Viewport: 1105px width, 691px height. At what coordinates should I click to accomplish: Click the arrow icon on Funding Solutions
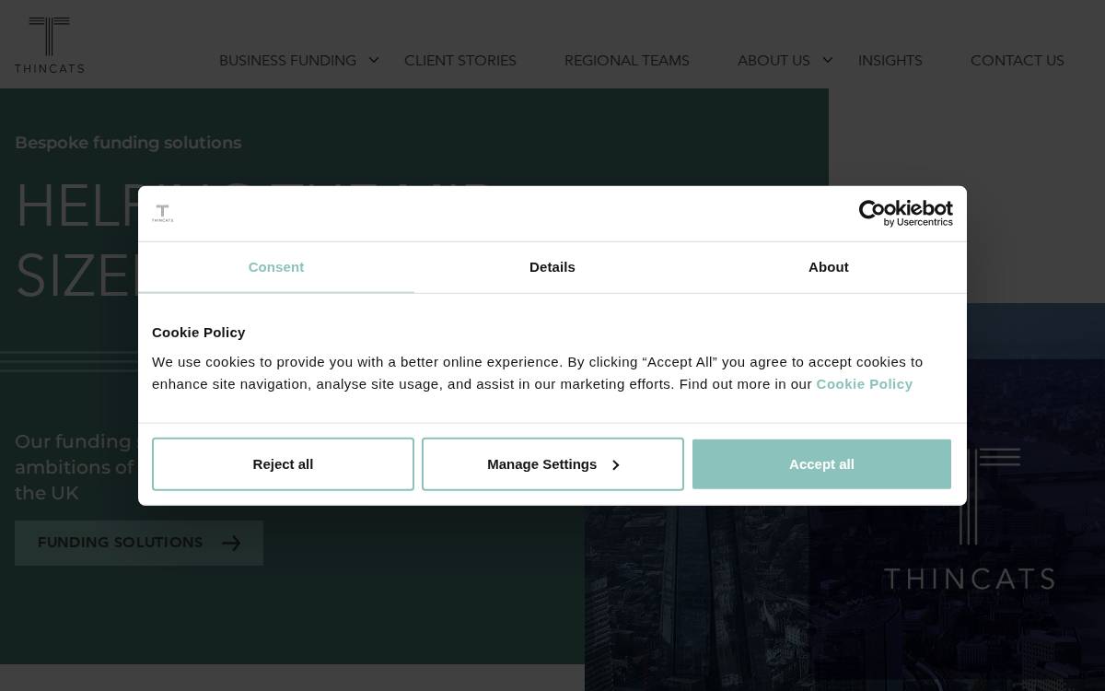tap(231, 544)
